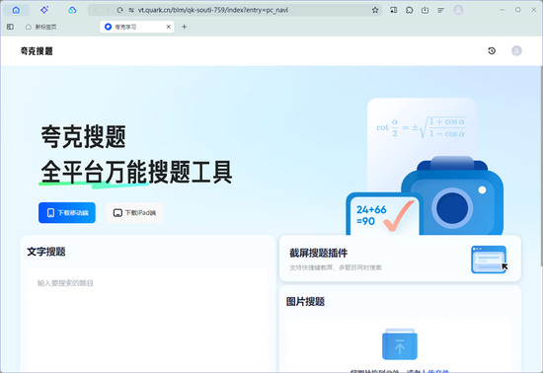Click the upload folder icon under 图片搜题

tap(400, 344)
